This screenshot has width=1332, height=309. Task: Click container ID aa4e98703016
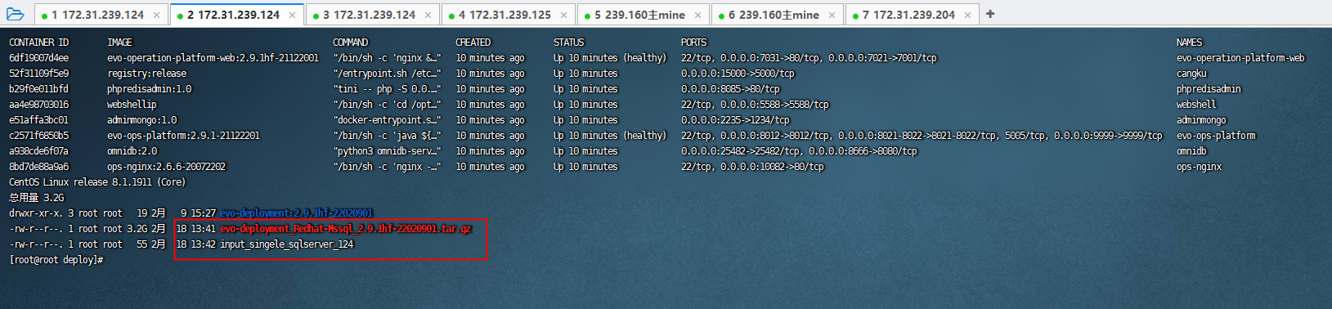coord(39,105)
